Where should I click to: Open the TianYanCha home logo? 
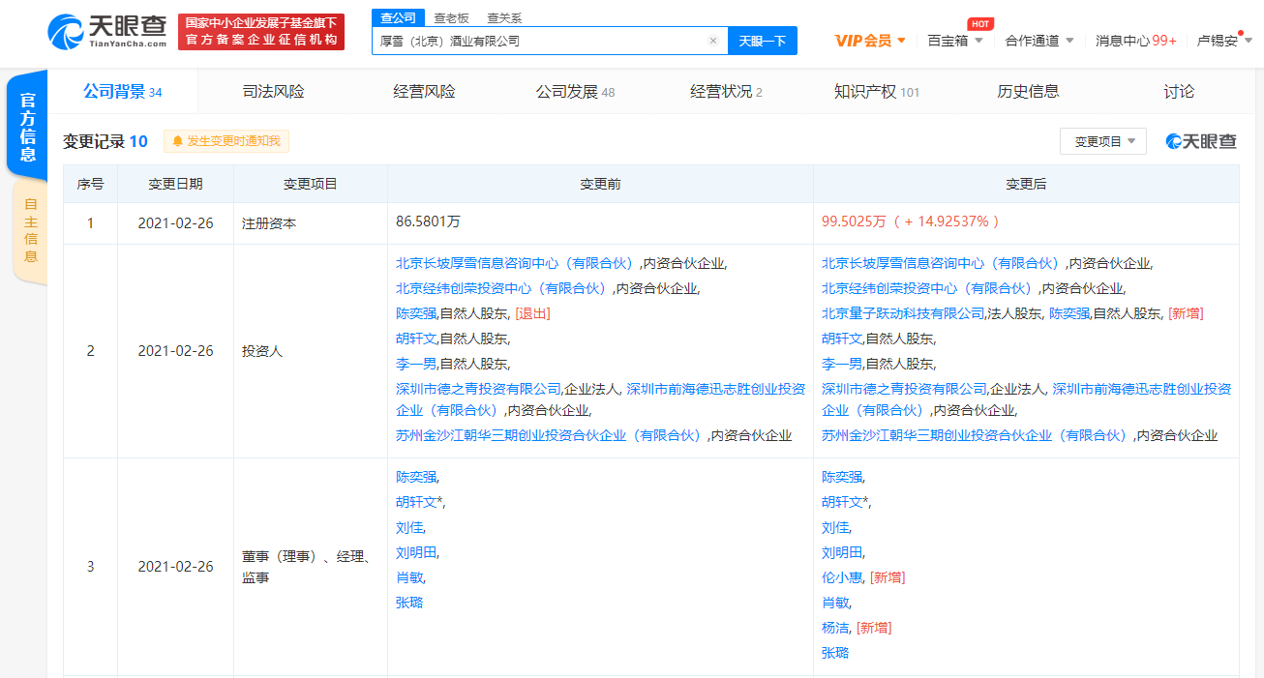[107, 31]
